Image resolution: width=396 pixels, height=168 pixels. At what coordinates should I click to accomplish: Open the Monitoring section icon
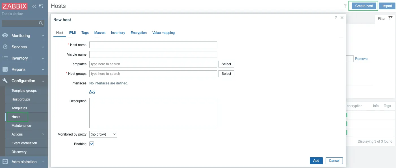tap(5, 35)
